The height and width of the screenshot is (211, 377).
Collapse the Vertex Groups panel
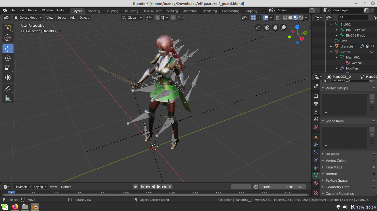pos(336,88)
